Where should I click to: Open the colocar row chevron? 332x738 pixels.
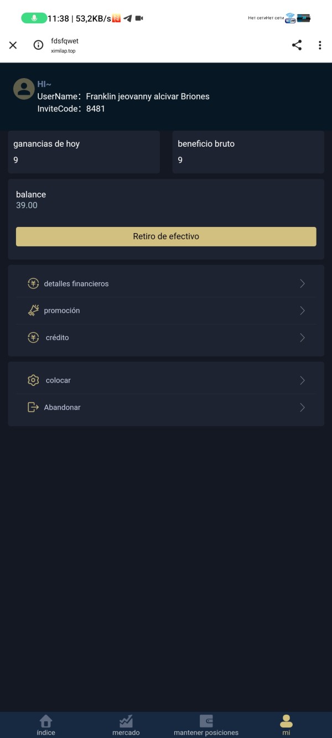(302, 380)
